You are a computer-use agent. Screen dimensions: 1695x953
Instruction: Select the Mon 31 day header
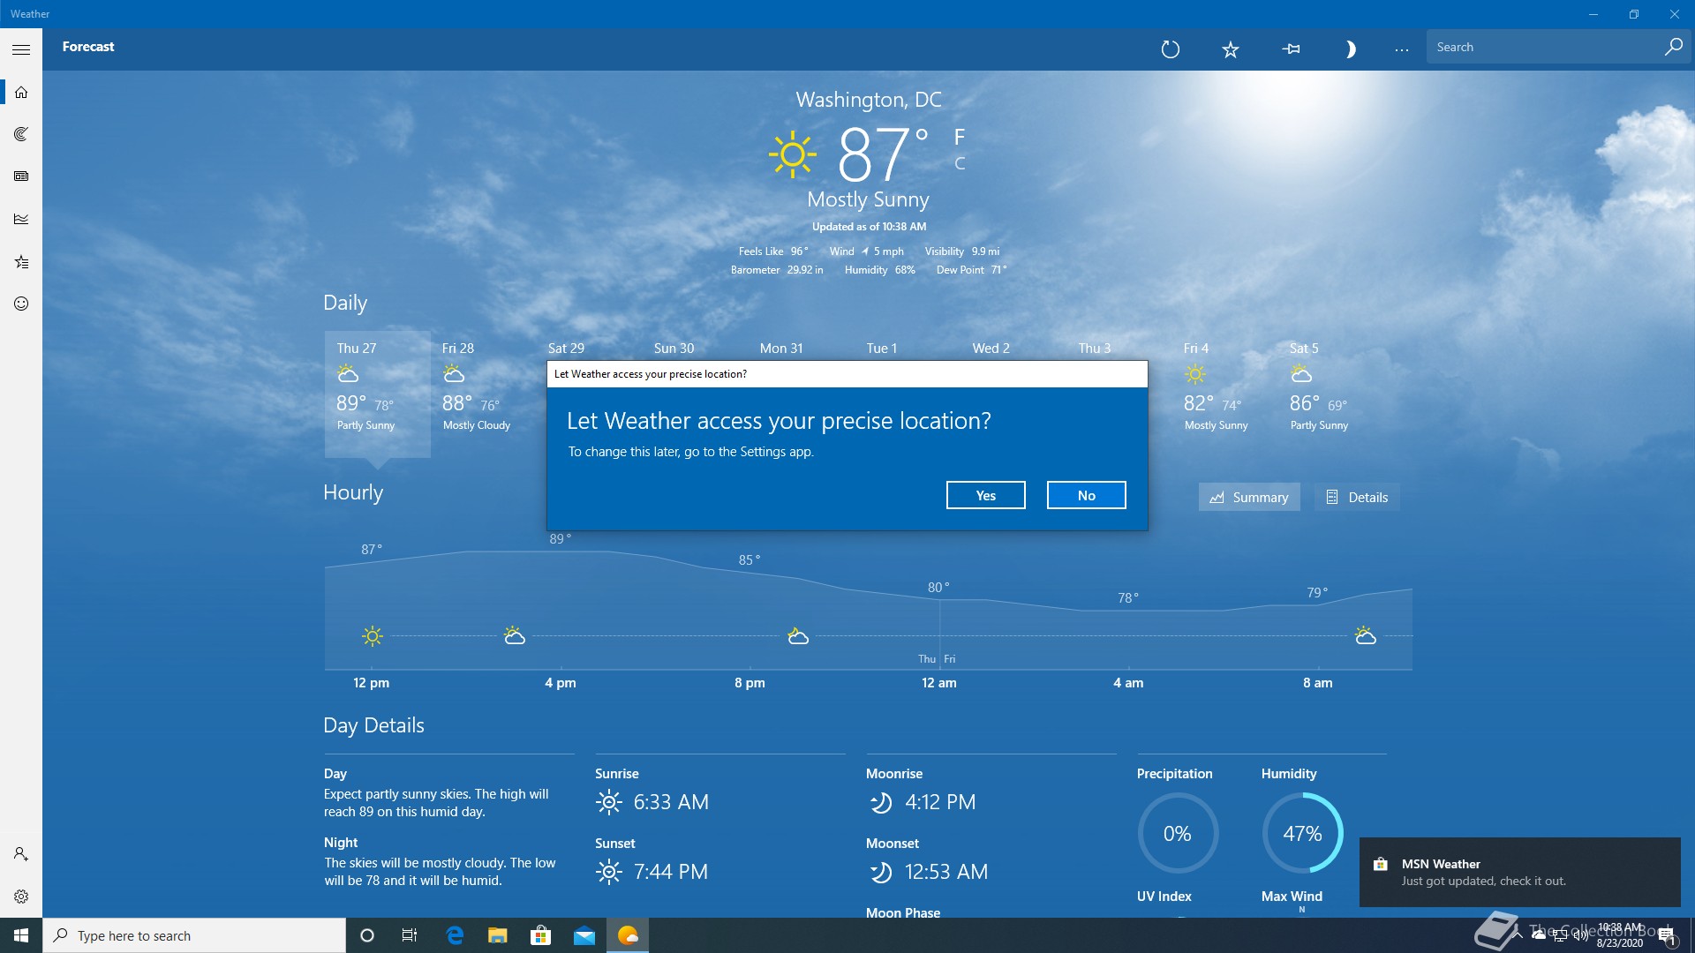pos(781,348)
